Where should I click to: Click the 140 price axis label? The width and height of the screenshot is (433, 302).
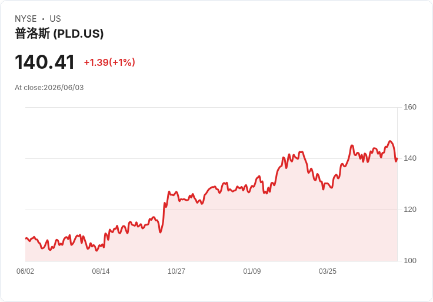coord(410,158)
